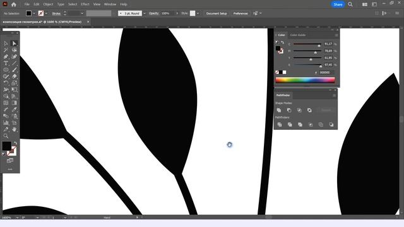
Task: Select the Shape Builder tool
Action: pyautogui.click(x=6, y=96)
